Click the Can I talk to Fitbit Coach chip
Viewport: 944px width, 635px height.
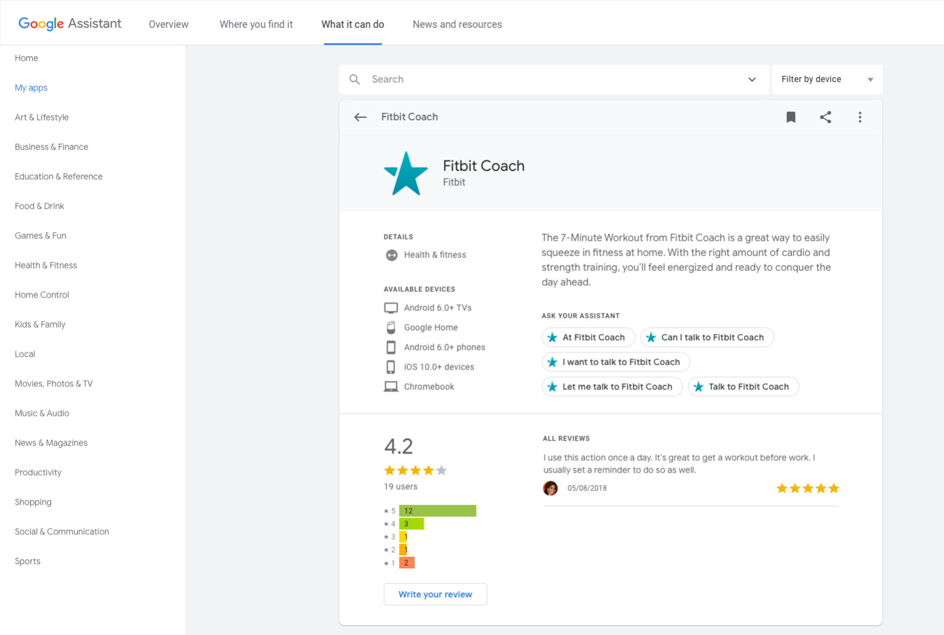point(707,338)
